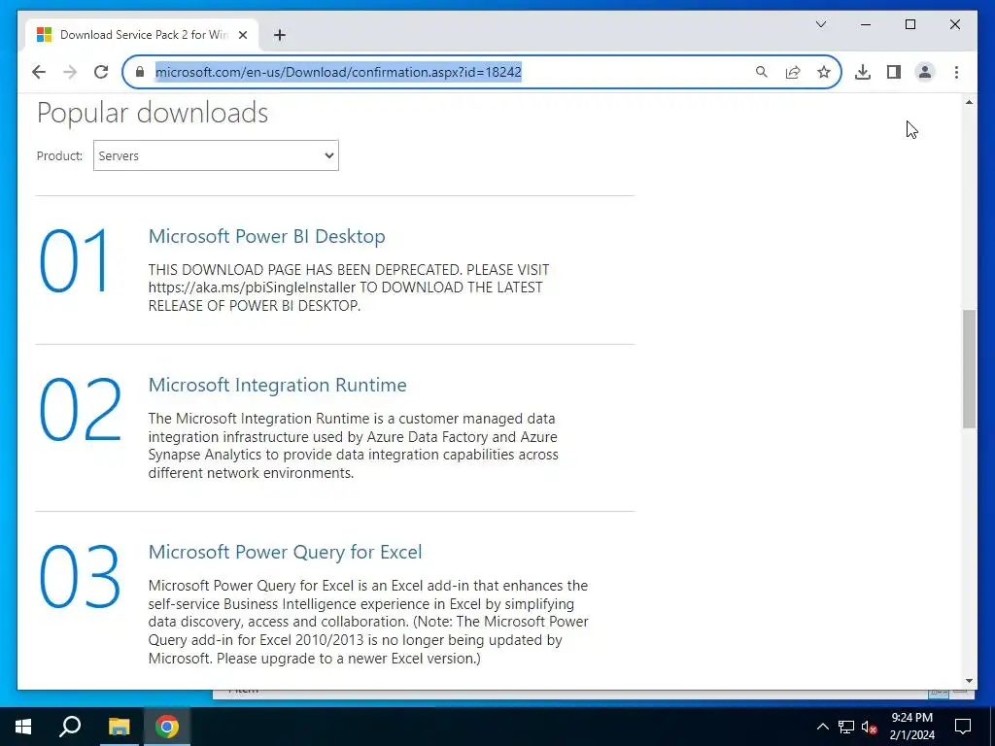
Task: Select the Download Service Pack 2 tab
Action: pos(142,35)
